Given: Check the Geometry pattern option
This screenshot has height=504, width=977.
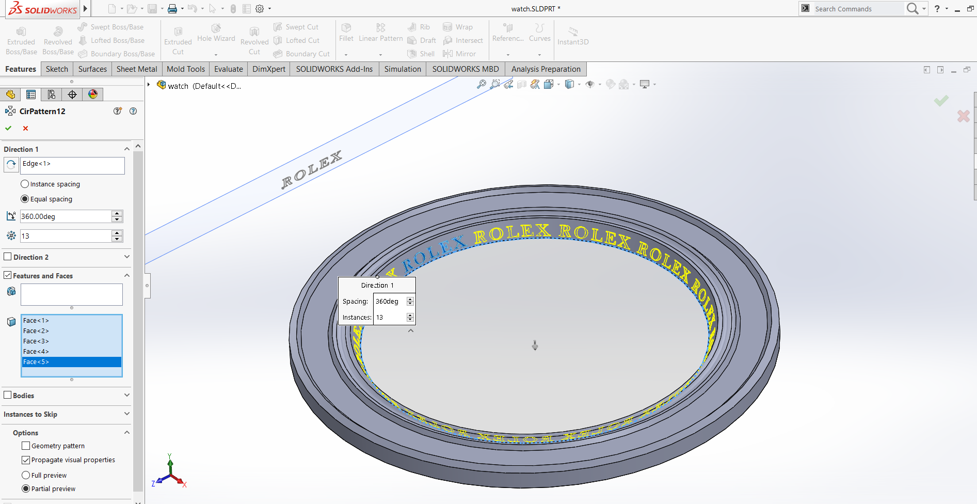Looking at the screenshot, I should 26,446.
